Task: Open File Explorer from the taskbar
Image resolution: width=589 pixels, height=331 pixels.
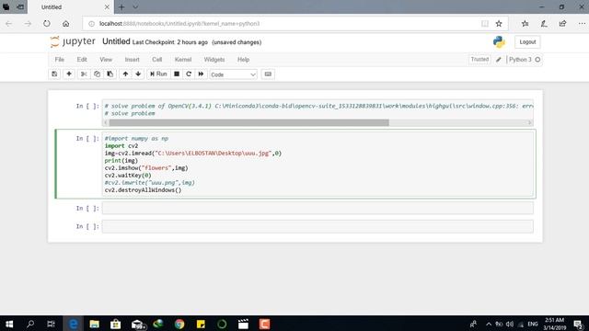Action: coord(94,324)
